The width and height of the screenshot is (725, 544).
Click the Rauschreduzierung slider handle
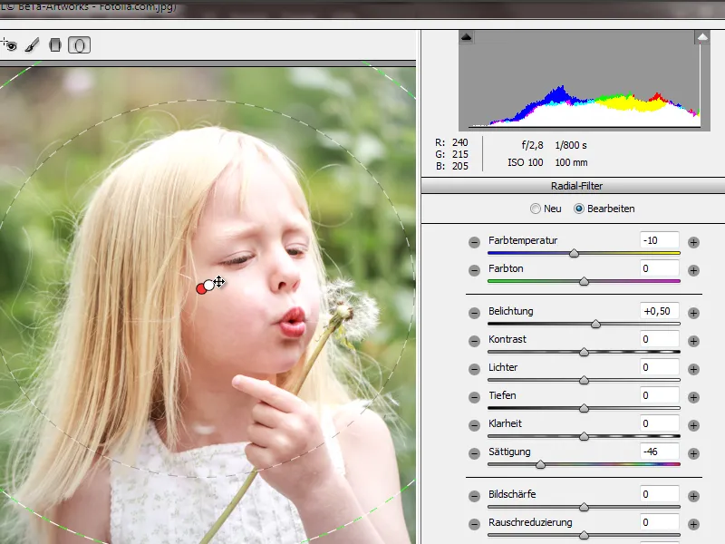[584, 535]
